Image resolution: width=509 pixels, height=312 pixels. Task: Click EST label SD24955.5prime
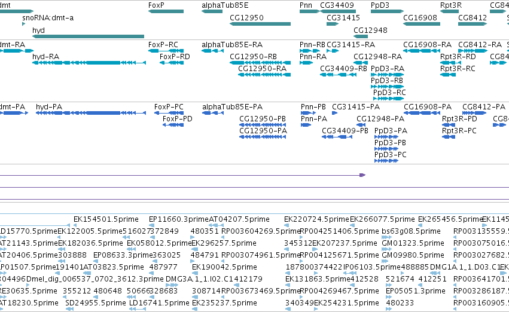96,303
